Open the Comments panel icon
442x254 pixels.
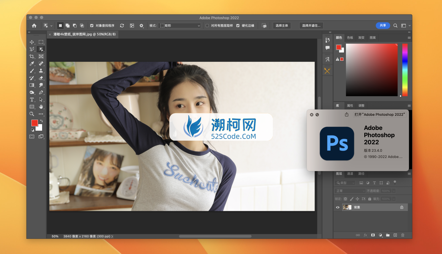tap(327, 48)
